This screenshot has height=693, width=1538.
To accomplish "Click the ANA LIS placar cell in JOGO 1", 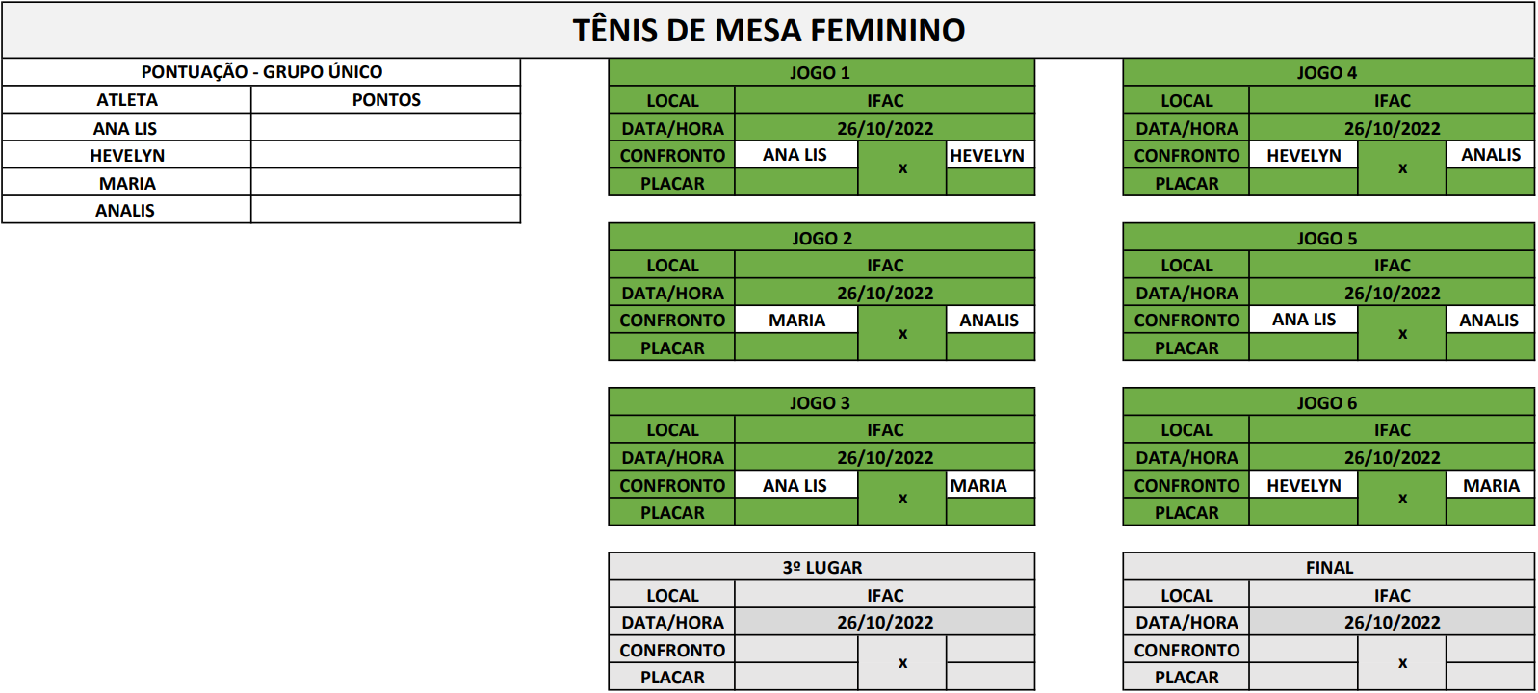I will (795, 183).
